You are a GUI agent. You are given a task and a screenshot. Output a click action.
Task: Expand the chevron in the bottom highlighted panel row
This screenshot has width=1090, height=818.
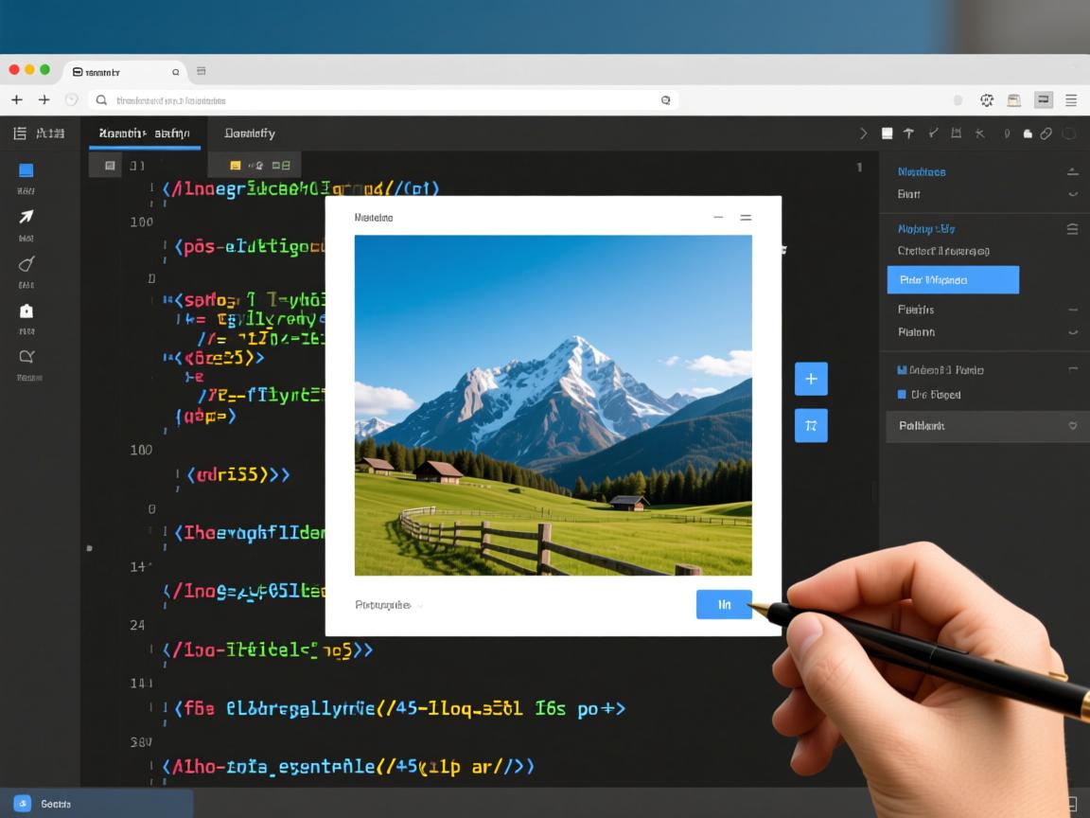point(1072,426)
